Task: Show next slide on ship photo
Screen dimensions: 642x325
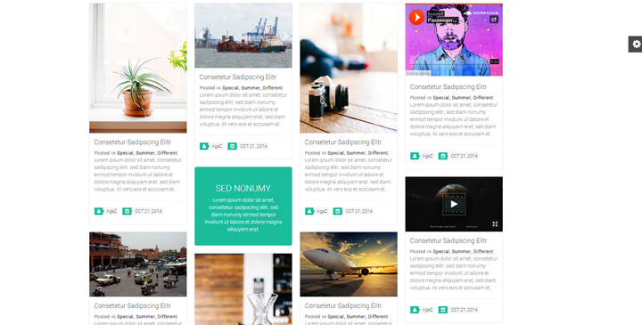Action: click(285, 36)
